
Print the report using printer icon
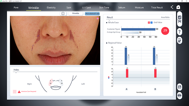[x=180, y=96]
